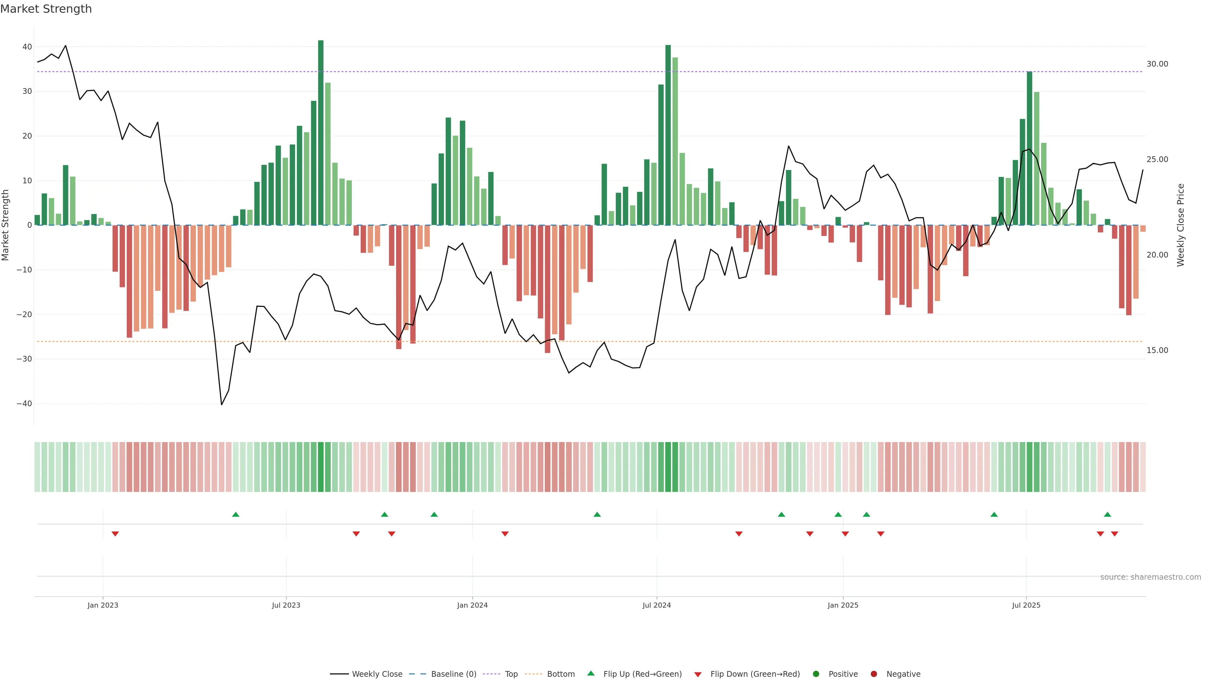Click the Positive green circle legend icon
Screen dimensions: 1217x685
click(x=816, y=674)
